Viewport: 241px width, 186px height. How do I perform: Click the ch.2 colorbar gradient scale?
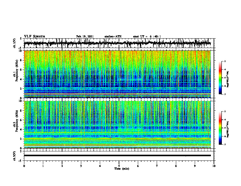point(220,128)
